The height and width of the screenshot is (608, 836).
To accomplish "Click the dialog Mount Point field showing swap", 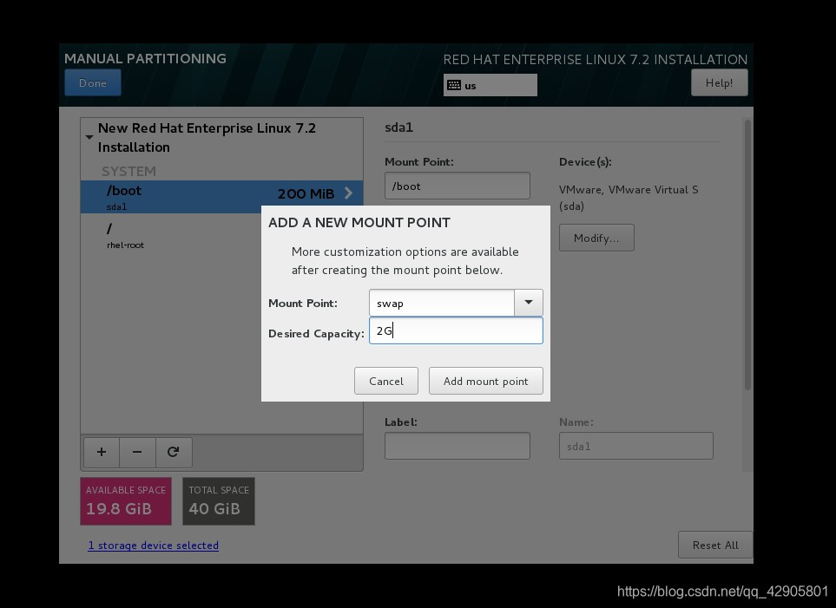I will [442, 303].
